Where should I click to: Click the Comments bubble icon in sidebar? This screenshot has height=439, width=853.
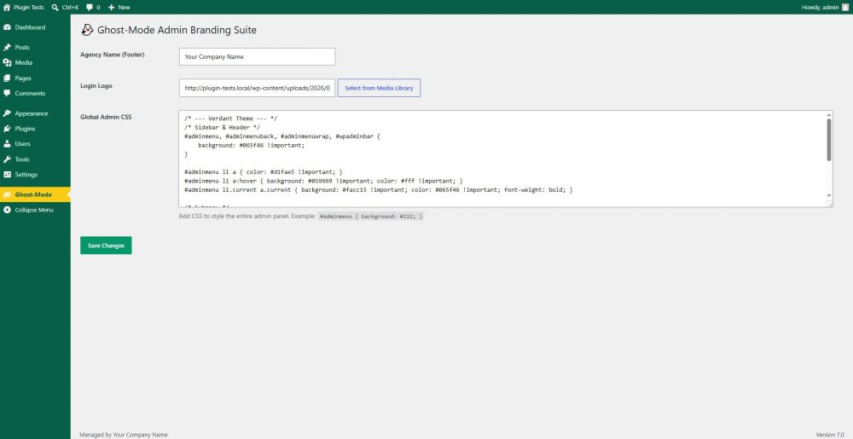pyautogui.click(x=7, y=94)
